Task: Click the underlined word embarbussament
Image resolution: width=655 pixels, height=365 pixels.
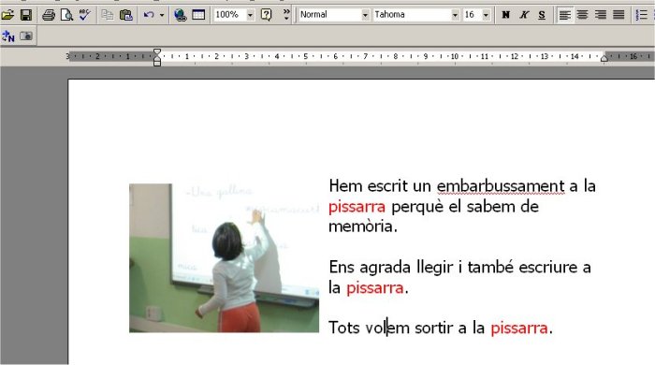Action: [501, 186]
